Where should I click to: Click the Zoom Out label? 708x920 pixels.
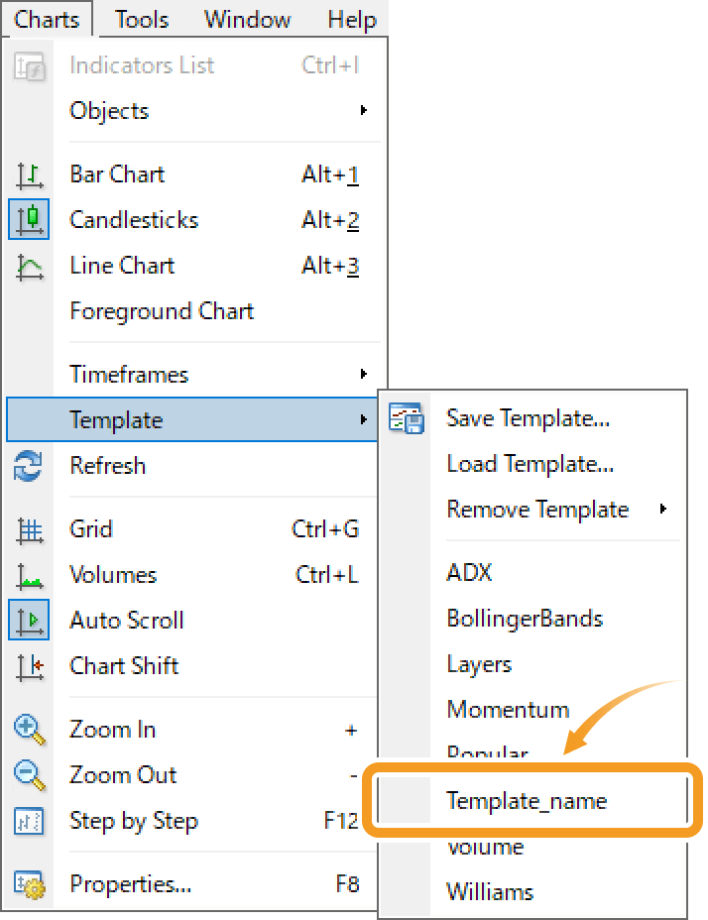tap(123, 775)
